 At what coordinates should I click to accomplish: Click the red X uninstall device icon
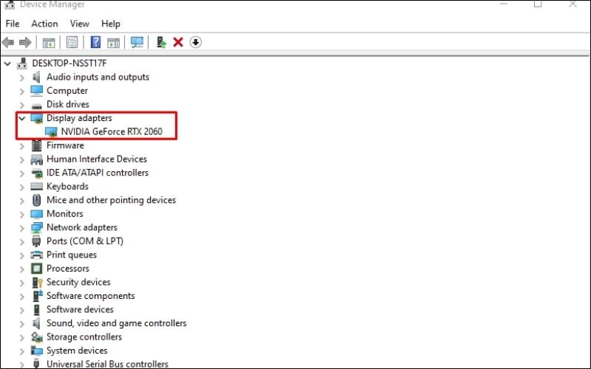click(178, 42)
